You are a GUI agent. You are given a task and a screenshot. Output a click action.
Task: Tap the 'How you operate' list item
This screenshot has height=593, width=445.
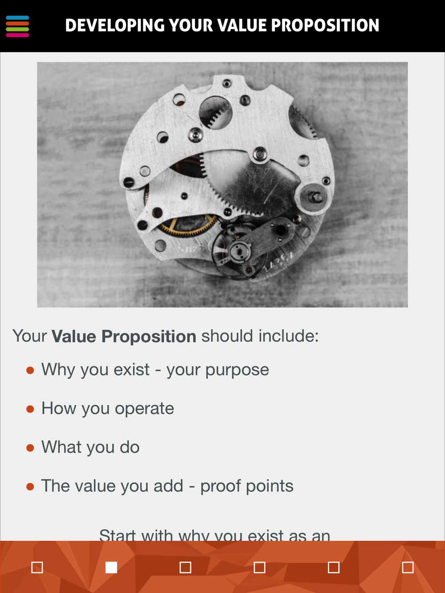(x=108, y=408)
